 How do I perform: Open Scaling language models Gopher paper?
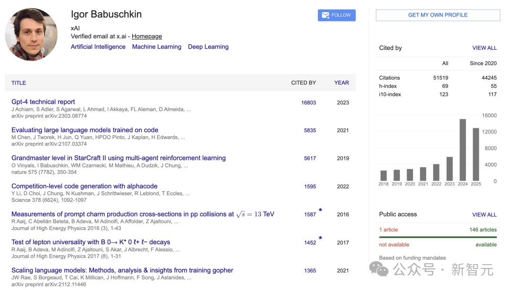tap(122, 270)
